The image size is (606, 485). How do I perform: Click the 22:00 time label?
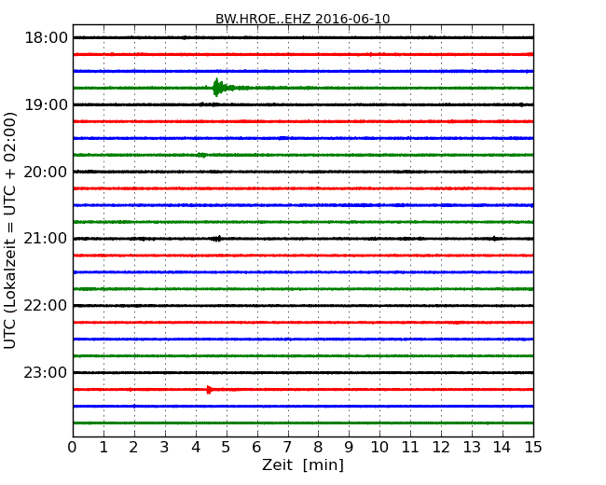46,306
